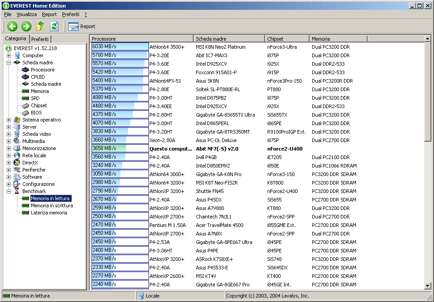
Task: Select the ASRock K7S8XE+ row
Action: pos(257,259)
